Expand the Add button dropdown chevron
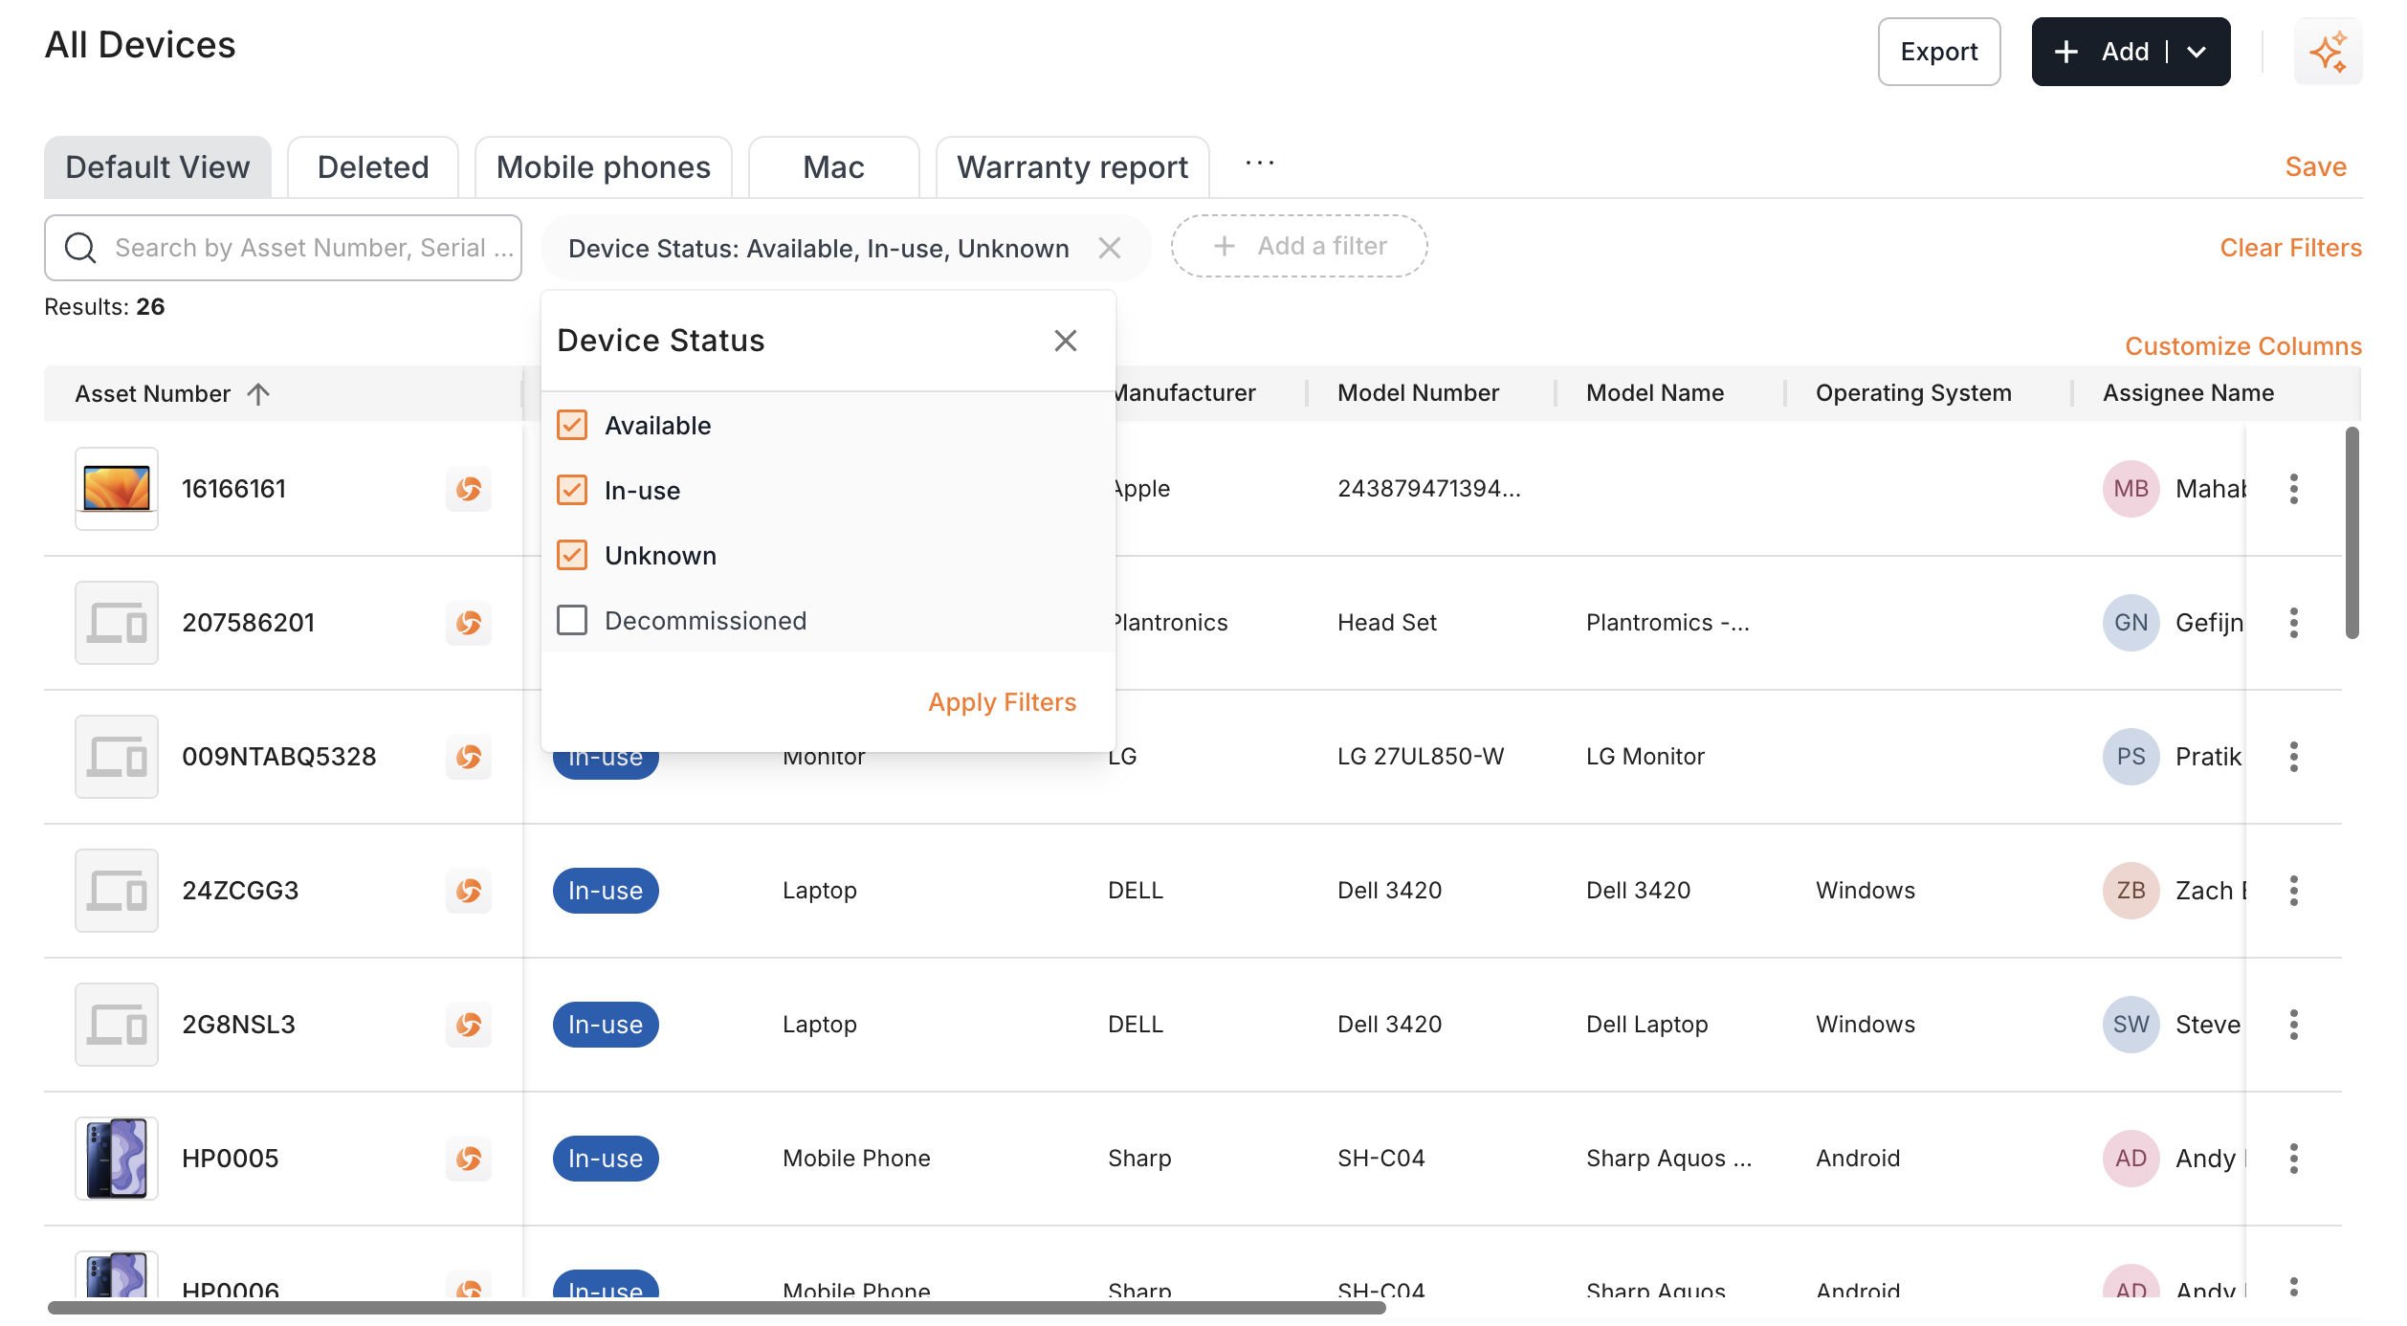This screenshot has width=2407, height=1326. click(x=2197, y=52)
